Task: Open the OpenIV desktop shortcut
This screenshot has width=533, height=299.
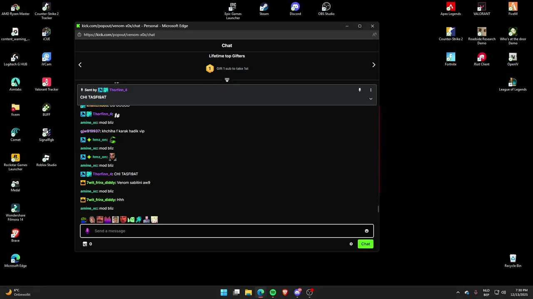Action: [x=513, y=59]
